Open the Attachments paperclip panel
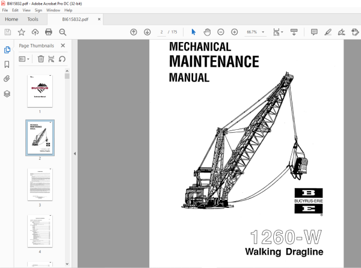 coord(7,79)
